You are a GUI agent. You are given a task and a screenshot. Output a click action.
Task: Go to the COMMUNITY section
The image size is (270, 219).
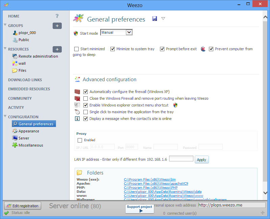[20, 98]
